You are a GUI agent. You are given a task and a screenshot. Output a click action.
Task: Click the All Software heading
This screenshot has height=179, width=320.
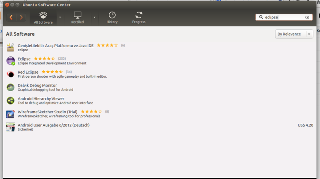pyautogui.click(x=20, y=34)
